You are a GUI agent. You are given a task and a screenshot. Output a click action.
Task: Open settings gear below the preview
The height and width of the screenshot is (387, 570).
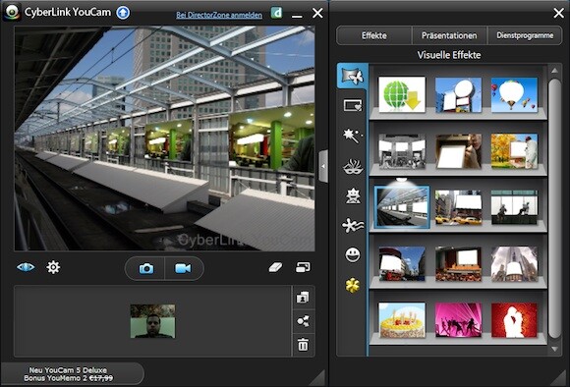coord(53,267)
